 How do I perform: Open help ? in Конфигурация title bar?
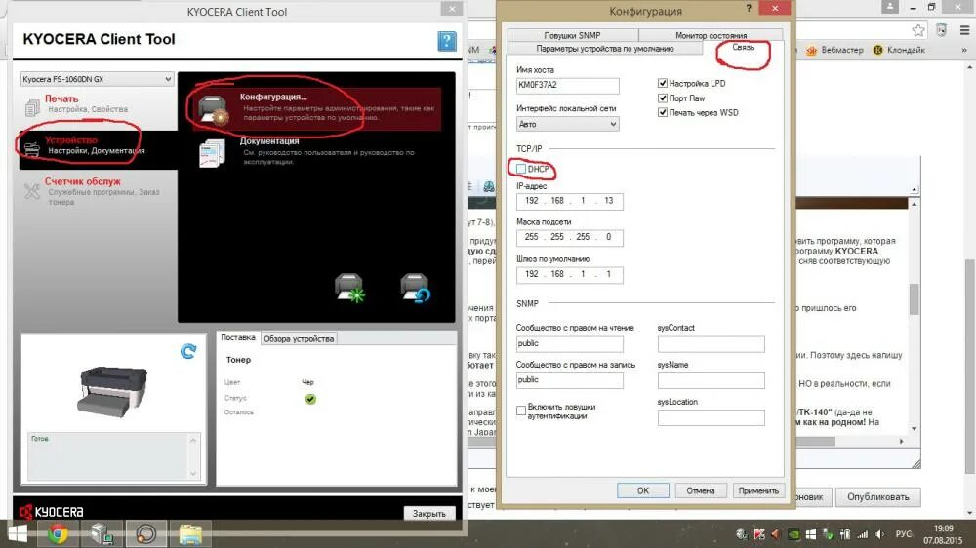coord(749,8)
